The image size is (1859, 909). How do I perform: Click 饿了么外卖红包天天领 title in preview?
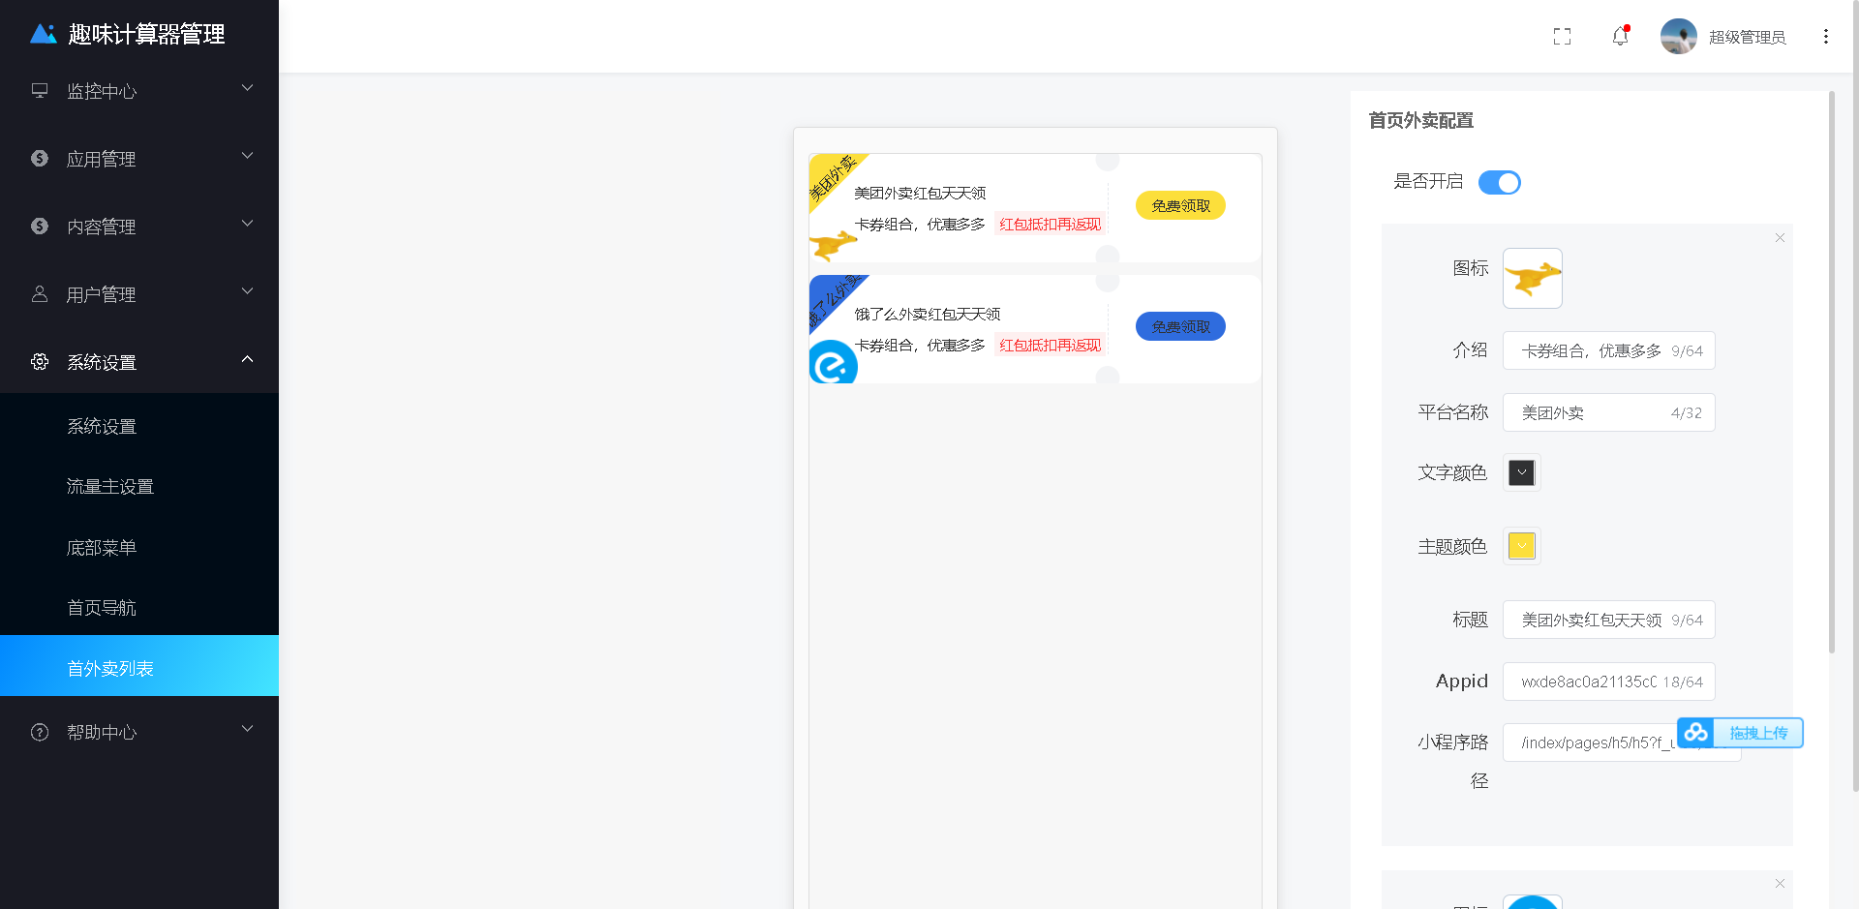click(928, 314)
